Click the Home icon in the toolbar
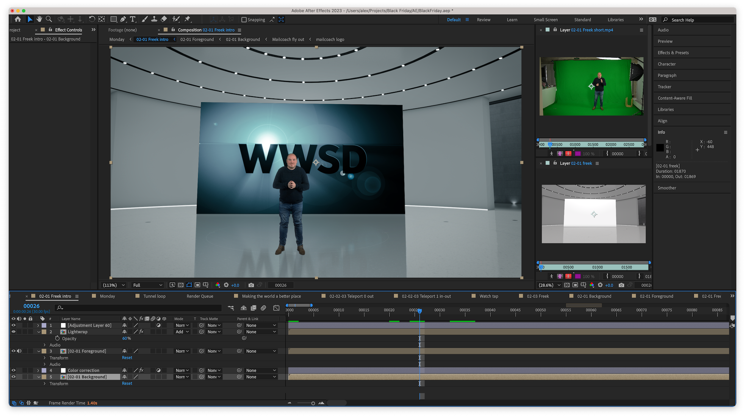This screenshot has height=417, width=745. pos(18,19)
